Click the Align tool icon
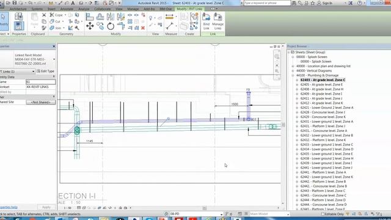 click(90, 16)
